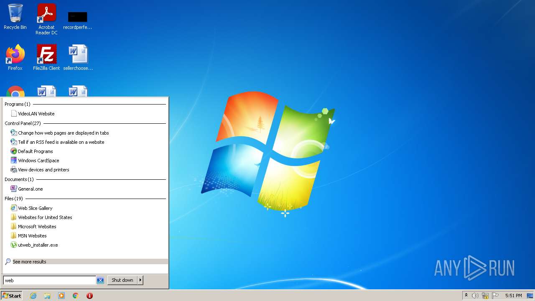Image resolution: width=535 pixels, height=301 pixels.
Task: Click the Documents (1) group header
Action: [x=19, y=179]
